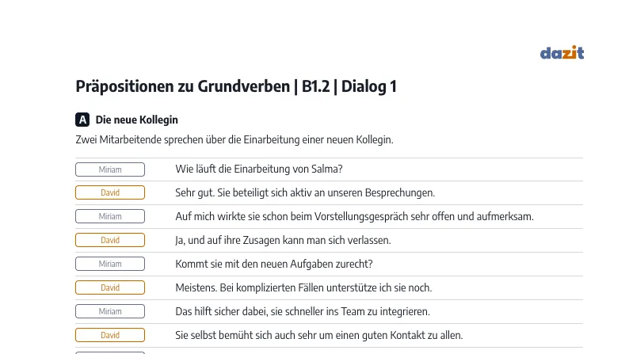Select the first Miriam speaker label

[x=110, y=169]
